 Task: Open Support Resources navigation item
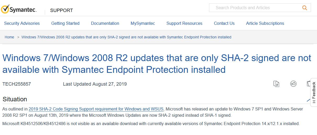(x=184, y=23)
